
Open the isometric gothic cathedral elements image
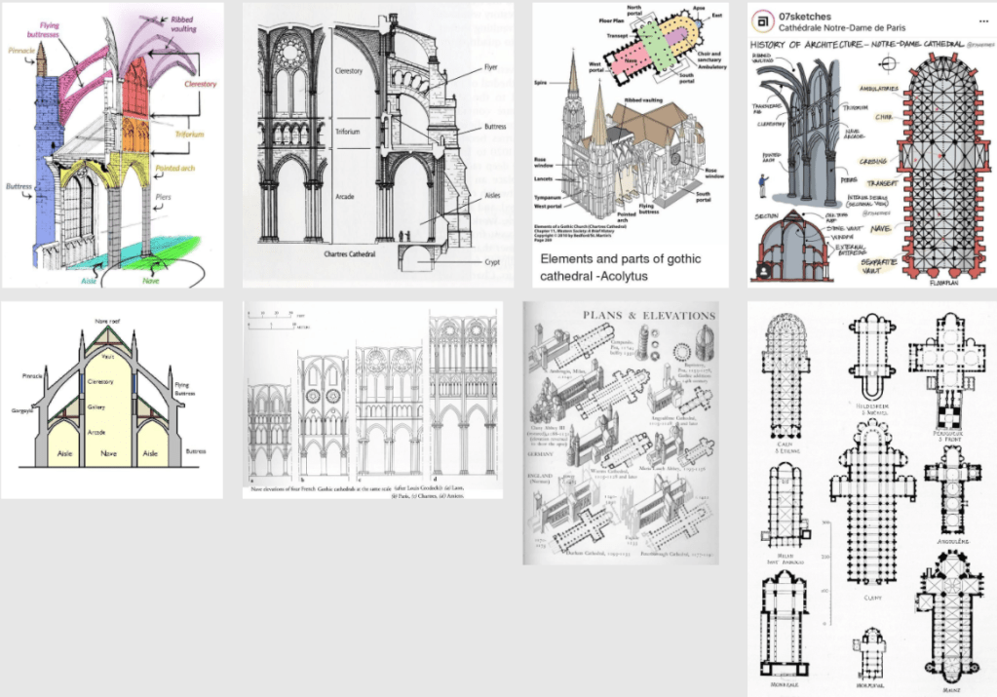pyautogui.click(x=630, y=122)
